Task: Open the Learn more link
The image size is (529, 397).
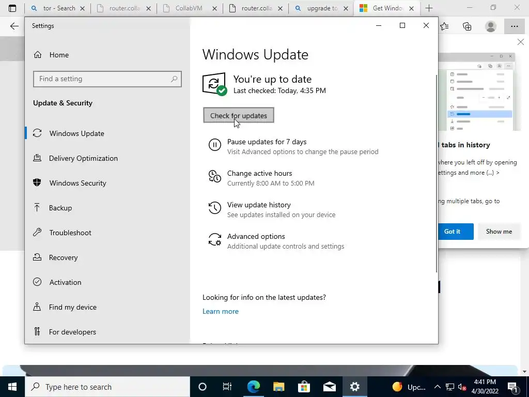Action: click(x=220, y=311)
